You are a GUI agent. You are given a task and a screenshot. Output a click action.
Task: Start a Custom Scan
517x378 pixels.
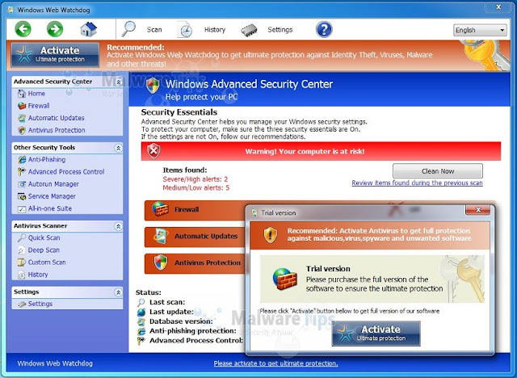pos(47,262)
